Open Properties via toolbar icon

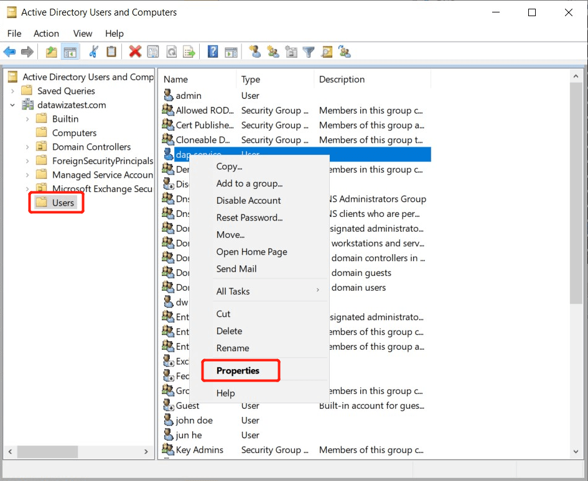tap(152, 52)
